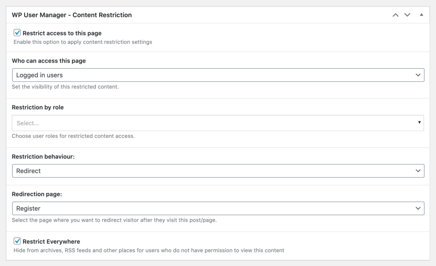This screenshot has width=436, height=266.
Task: Click the chevron on the Who can access selector
Action: pos(419,74)
